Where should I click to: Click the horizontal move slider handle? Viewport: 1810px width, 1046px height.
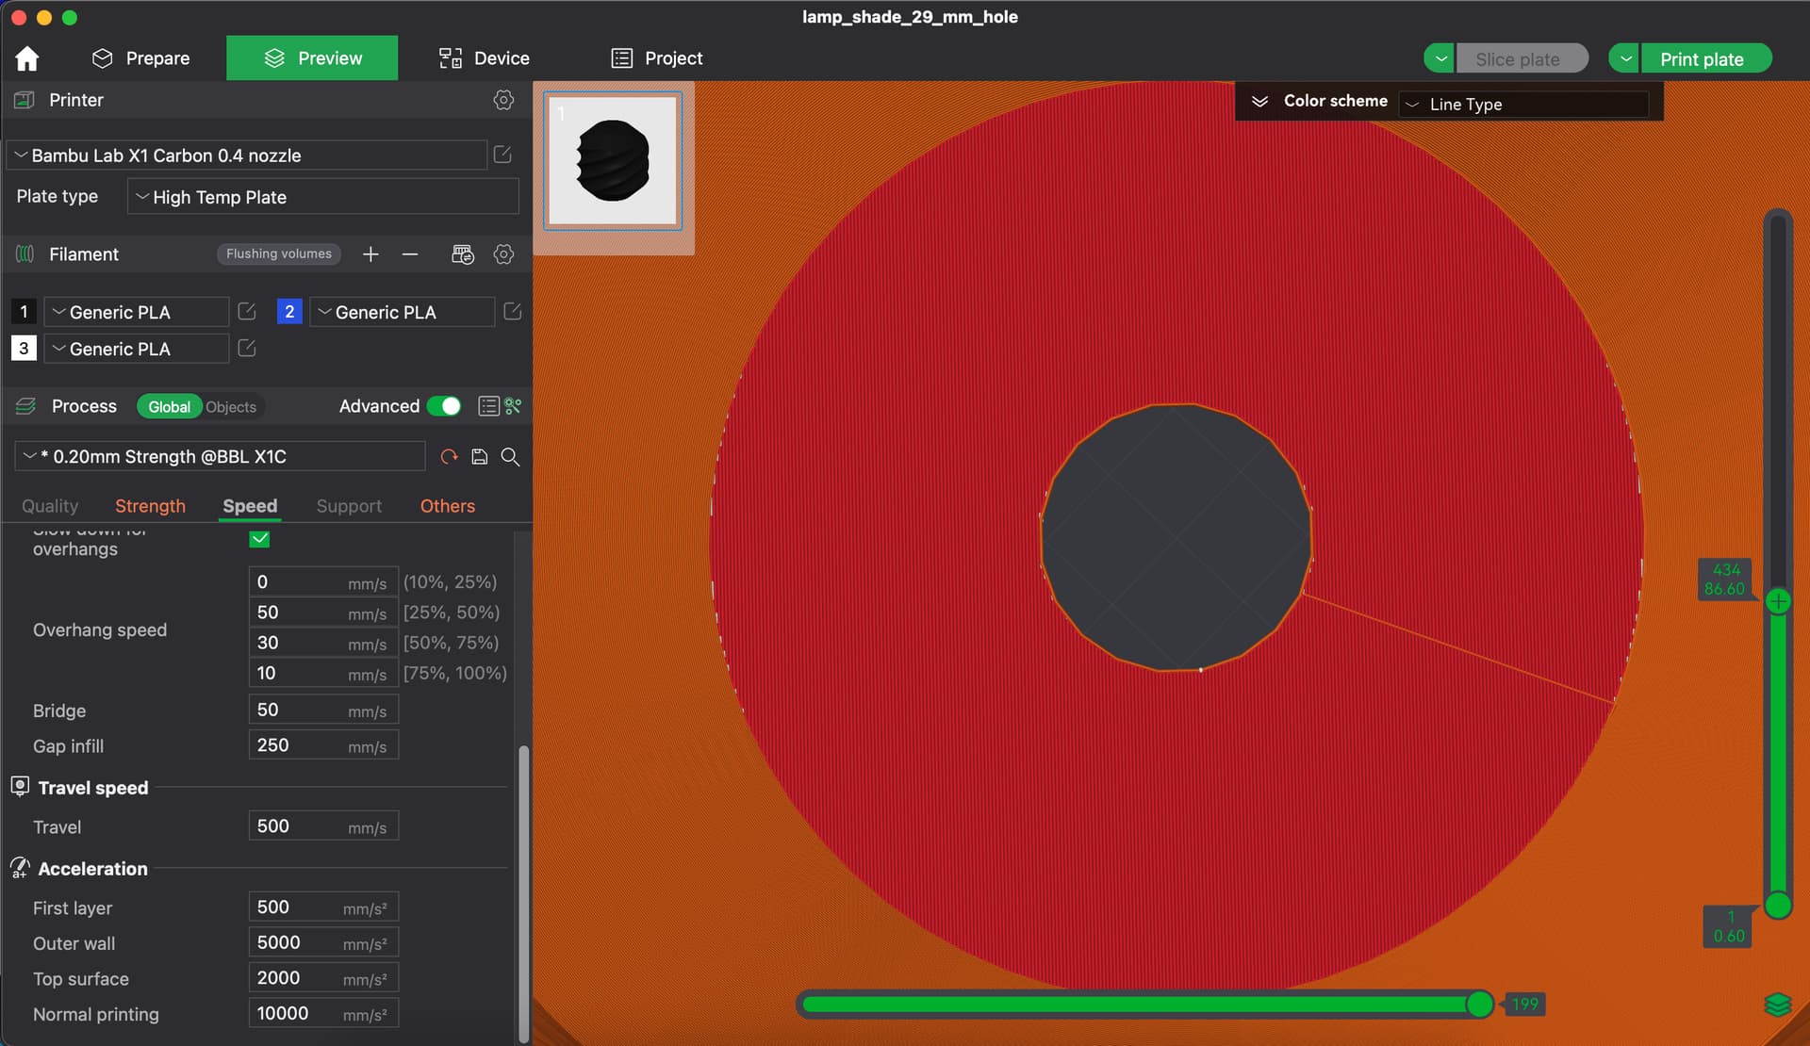coord(1479,1005)
